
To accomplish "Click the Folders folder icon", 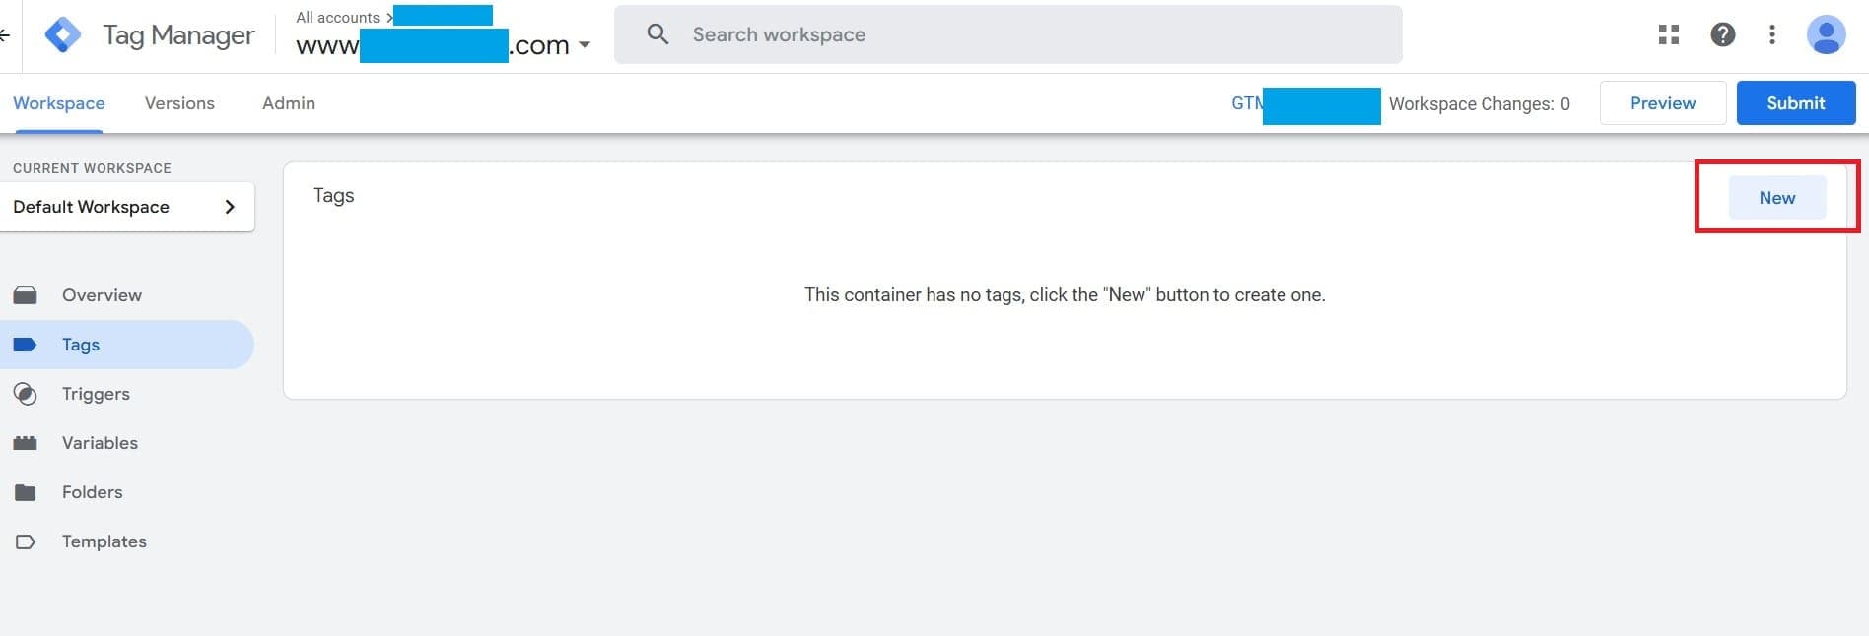I will [26, 492].
